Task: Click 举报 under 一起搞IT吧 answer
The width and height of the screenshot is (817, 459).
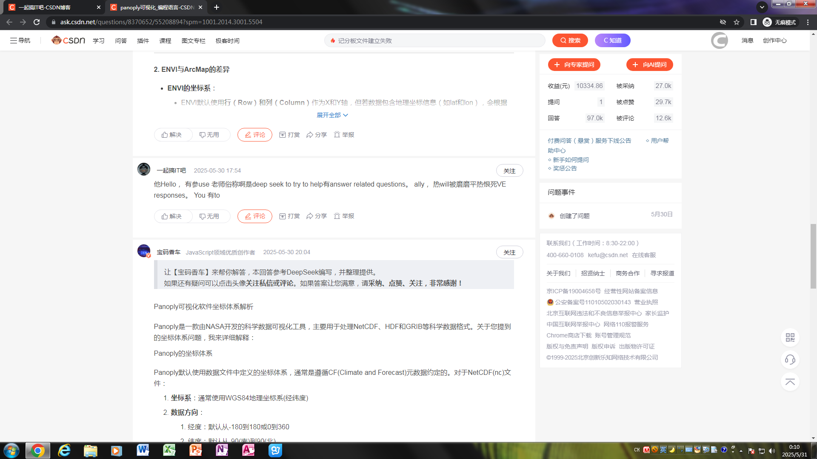Action: click(x=344, y=216)
